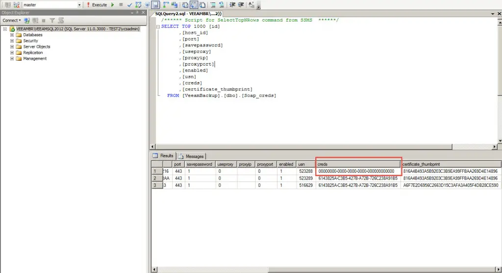Image resolution: width=502 pixels, height=273 pixels.
Task: Parse the query with the blue checkmark icon
Action: (x=129, y=5)
